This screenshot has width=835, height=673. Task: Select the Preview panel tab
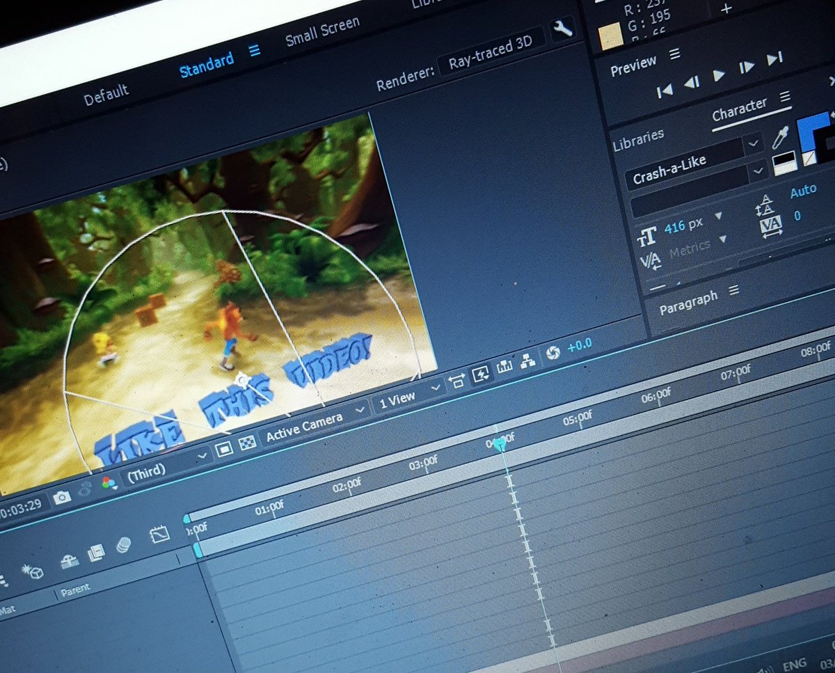click(x=633, y=65)
